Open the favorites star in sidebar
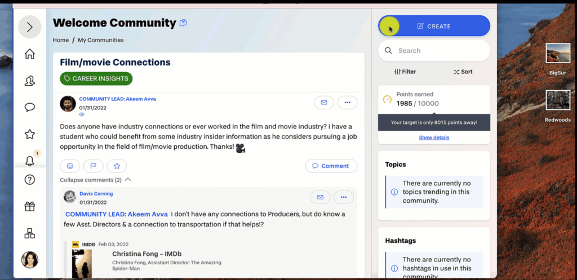This screenshot has height=280, width=577. tap(30, 134)
